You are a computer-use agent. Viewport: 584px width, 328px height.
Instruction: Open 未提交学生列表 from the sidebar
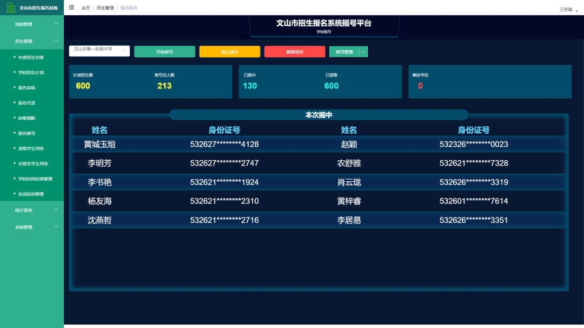coord(37,163)
